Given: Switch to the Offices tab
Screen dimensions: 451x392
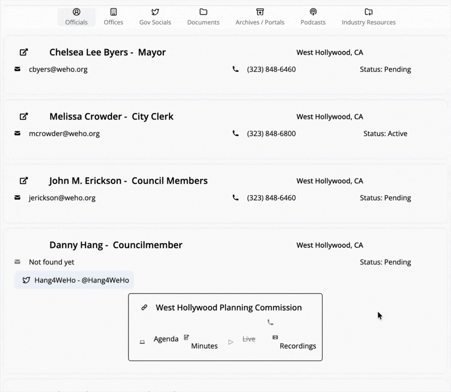Looking at the screenshot, I should (x=113, y=17).
